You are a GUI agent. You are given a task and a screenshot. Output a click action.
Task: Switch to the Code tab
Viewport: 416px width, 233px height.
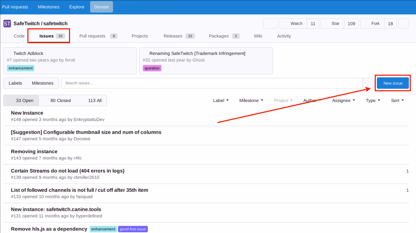click(x=19, y=36)
